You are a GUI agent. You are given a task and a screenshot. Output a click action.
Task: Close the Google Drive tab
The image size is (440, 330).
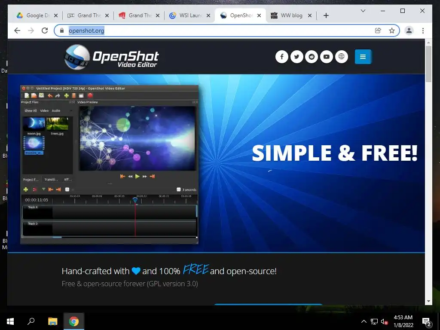[x=56, y=15]
